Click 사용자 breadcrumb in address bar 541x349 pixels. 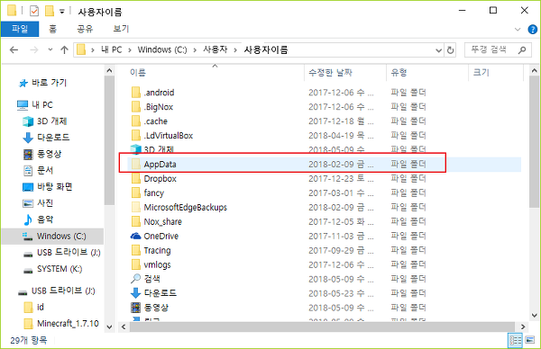pos(215,49)
